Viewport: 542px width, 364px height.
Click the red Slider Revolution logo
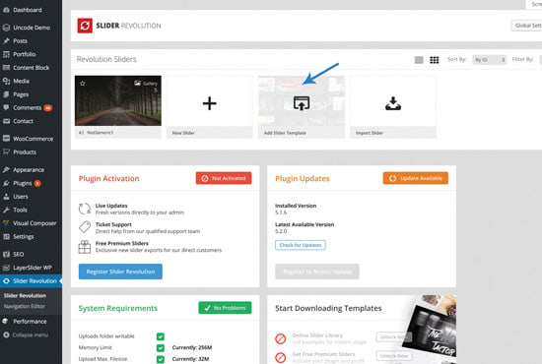[x=85, y=26]
